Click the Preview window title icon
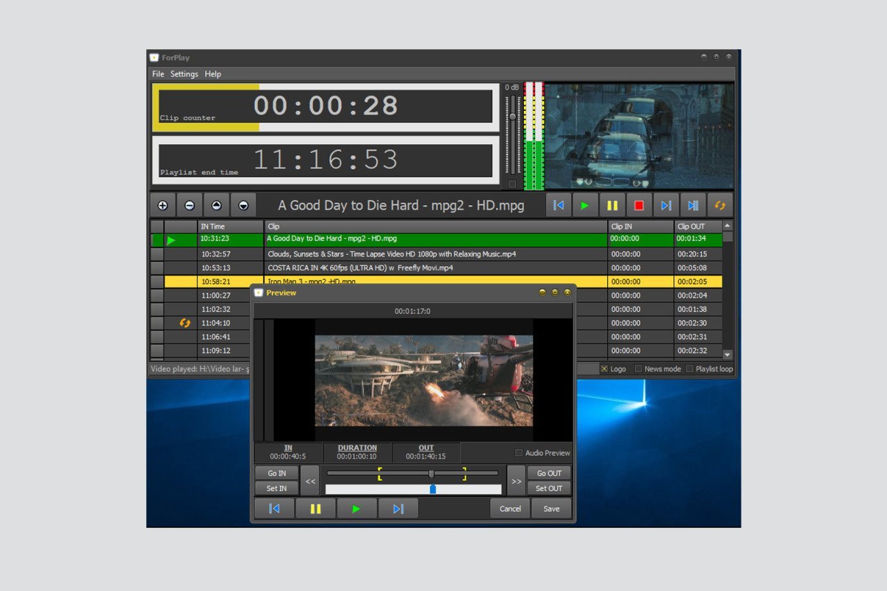 point(258,292)
